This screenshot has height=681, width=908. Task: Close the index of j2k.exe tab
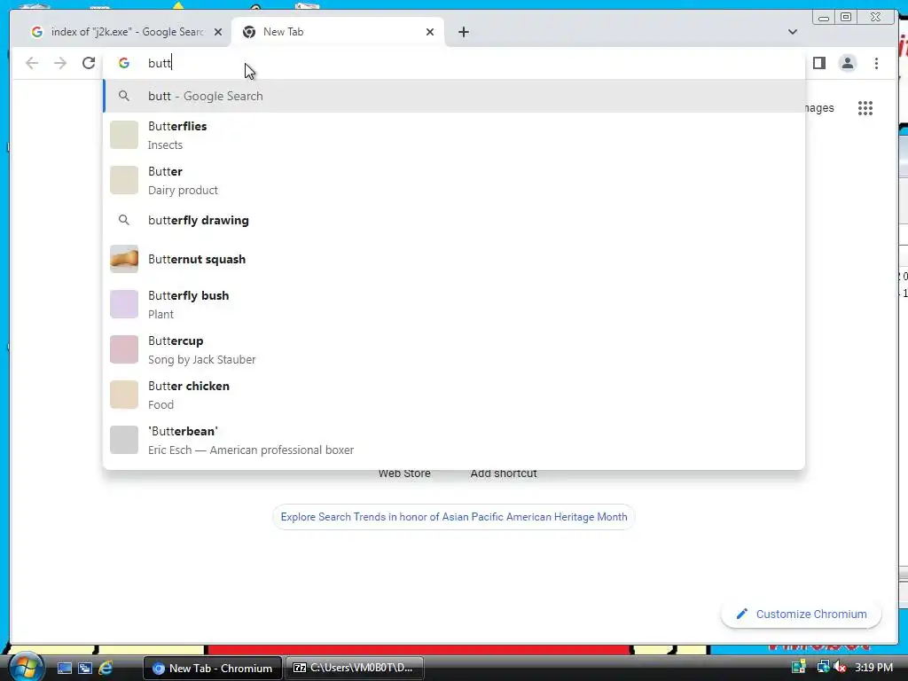tap(218, 32)
